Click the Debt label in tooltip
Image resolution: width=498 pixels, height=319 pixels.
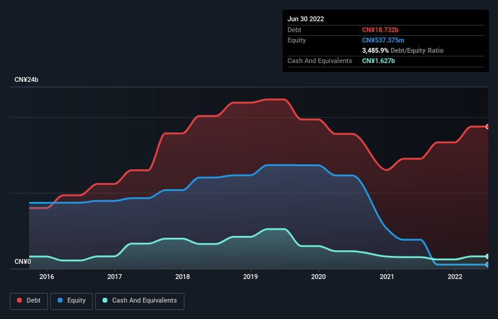point(294,30)
